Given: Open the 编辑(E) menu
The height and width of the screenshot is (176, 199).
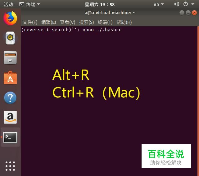Looking at the screenshot, I should (x=49, y=22).
